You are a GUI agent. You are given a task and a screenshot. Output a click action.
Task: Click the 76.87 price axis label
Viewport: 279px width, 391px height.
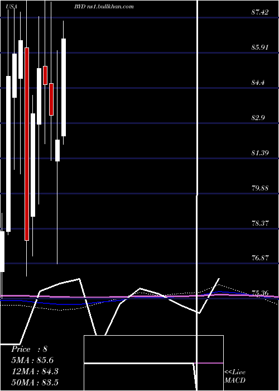[x=260, y=258]
